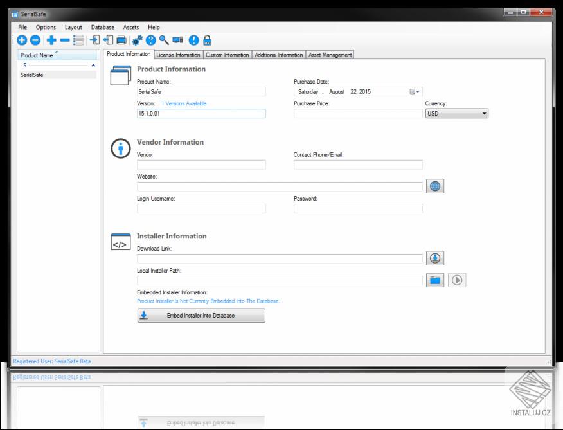Viewport: 563px width, 430px height.
Task: Click the globe button beside Website field
Action: click(435, 186)
